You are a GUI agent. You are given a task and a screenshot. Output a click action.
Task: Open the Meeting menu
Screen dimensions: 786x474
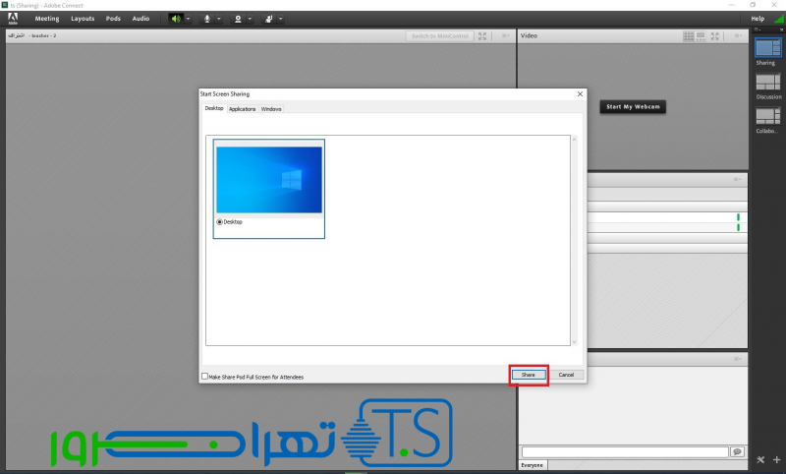pyautogui.click(x=46, y=19)
